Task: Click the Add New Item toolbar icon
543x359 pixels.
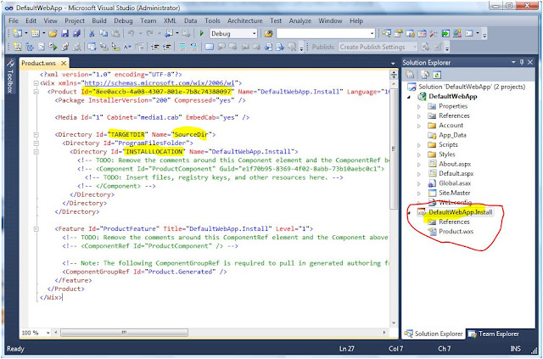Action: 36,34
